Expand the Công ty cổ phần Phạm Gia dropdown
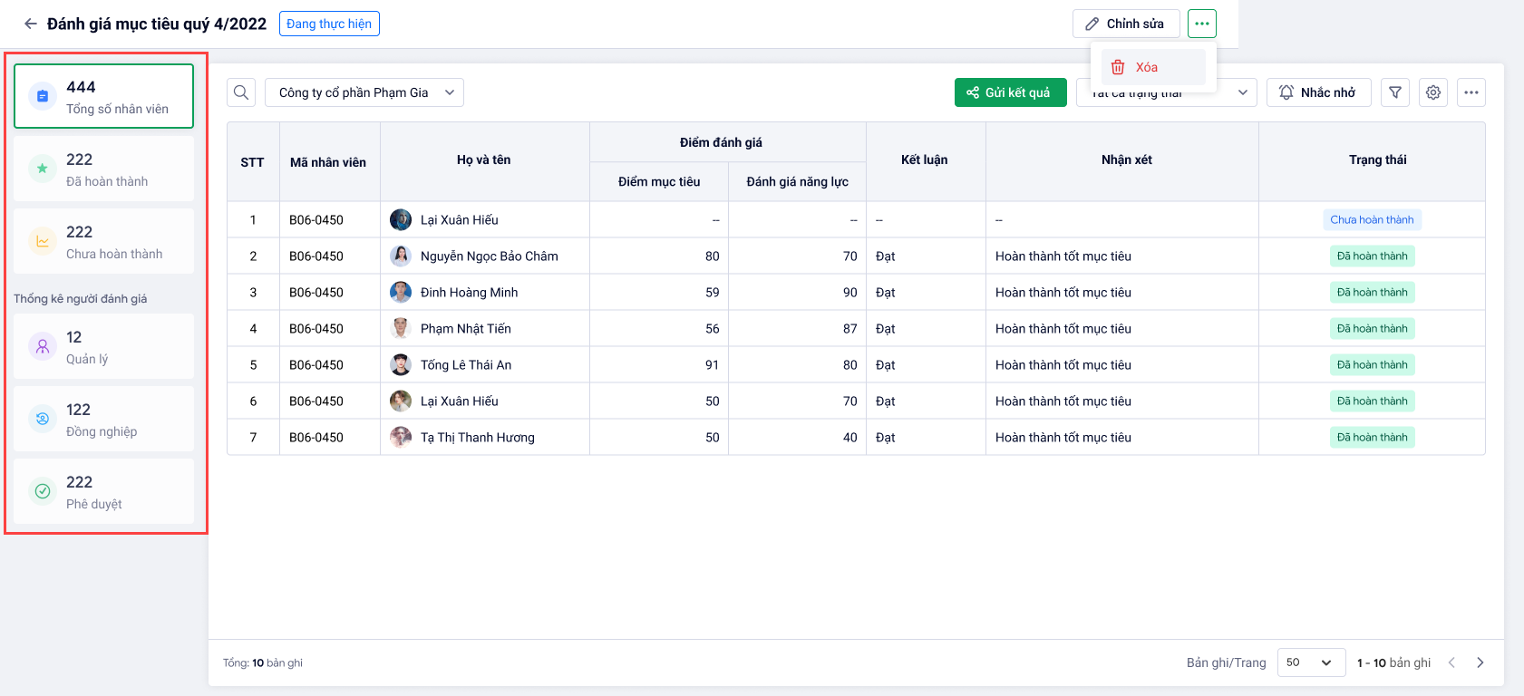The image size is (1524, 696). point(364,92)
